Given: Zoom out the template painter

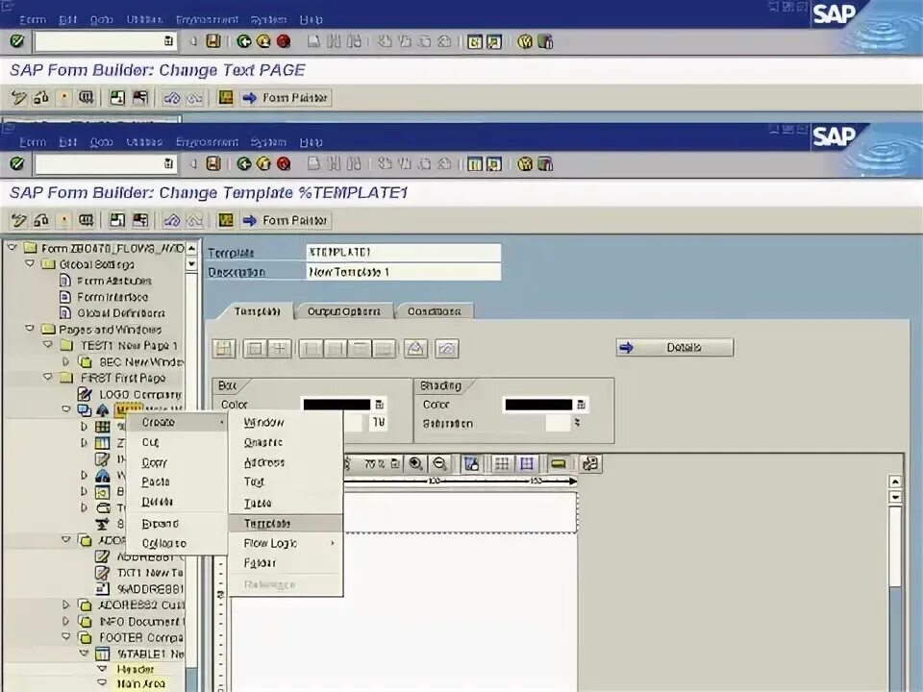Looking at the screenshot, I should coord(439,463).
